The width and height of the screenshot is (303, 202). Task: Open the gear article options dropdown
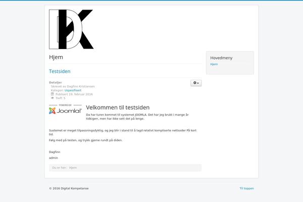click(196, 83)
